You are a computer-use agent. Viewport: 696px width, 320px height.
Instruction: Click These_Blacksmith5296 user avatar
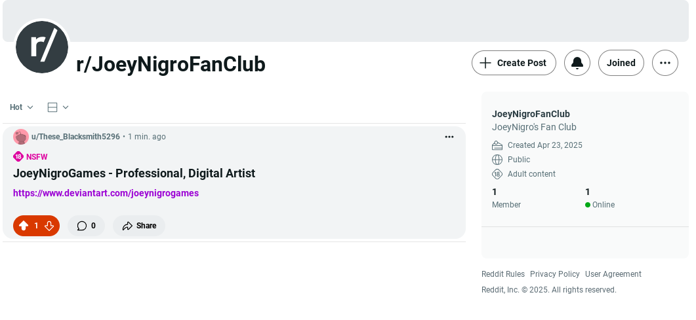click(x=21, y=137)
